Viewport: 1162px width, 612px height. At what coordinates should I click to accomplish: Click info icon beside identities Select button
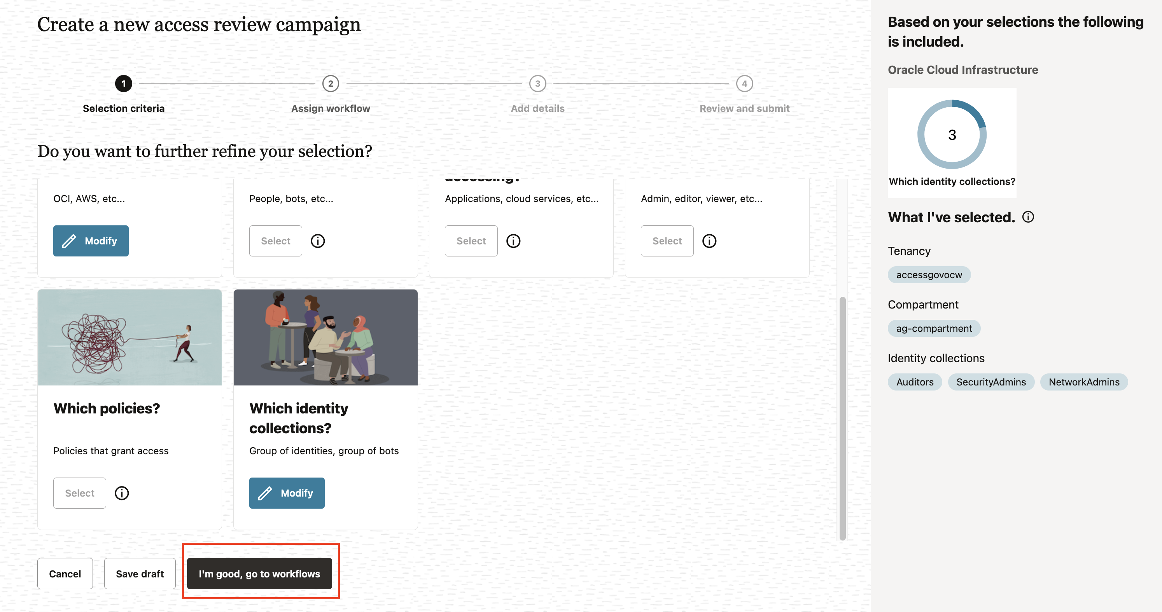[318, 241]
